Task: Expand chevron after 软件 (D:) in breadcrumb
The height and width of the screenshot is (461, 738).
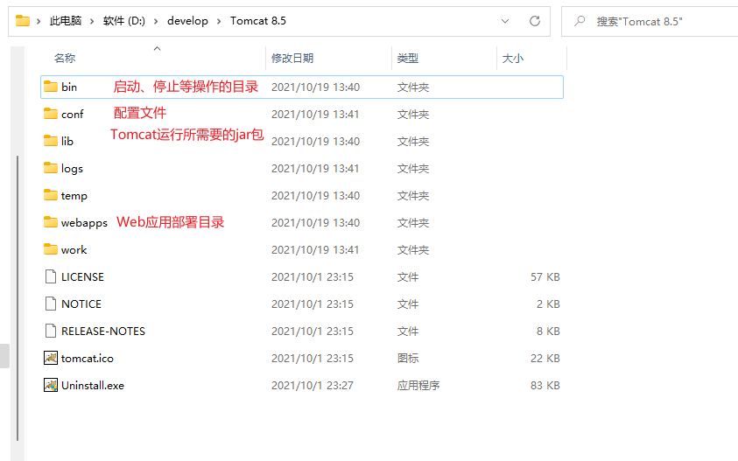Action: point(156,21)
